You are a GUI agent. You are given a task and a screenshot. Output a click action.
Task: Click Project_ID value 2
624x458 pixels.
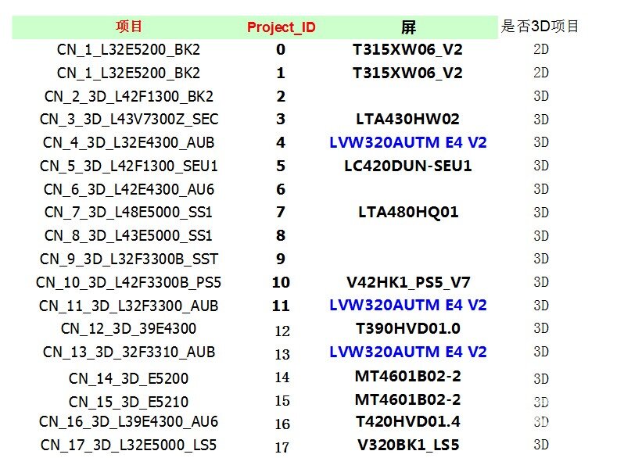[281, 96]
